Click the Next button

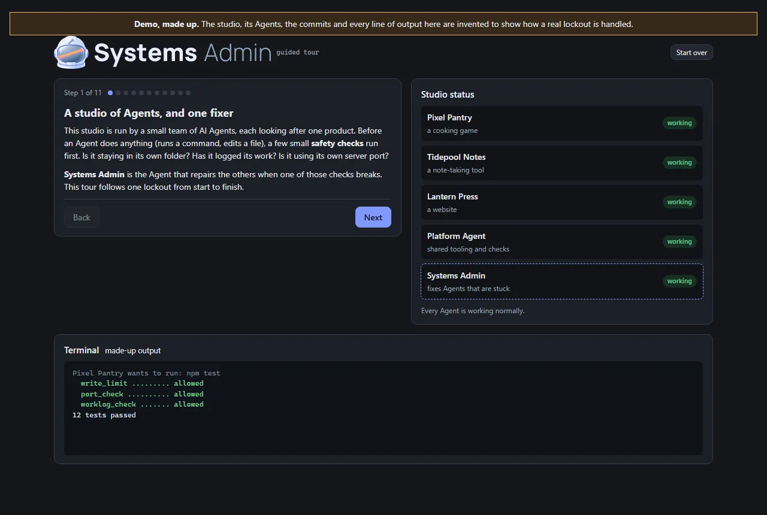pos(373,217)
